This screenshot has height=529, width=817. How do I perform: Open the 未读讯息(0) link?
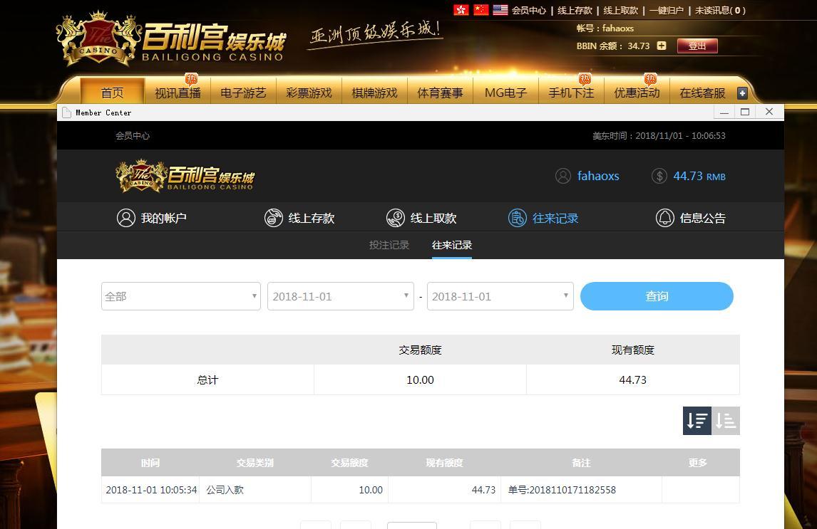tap(720, 11)
